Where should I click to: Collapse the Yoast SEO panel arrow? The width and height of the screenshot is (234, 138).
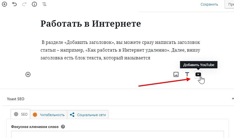(x=233, y=98)
